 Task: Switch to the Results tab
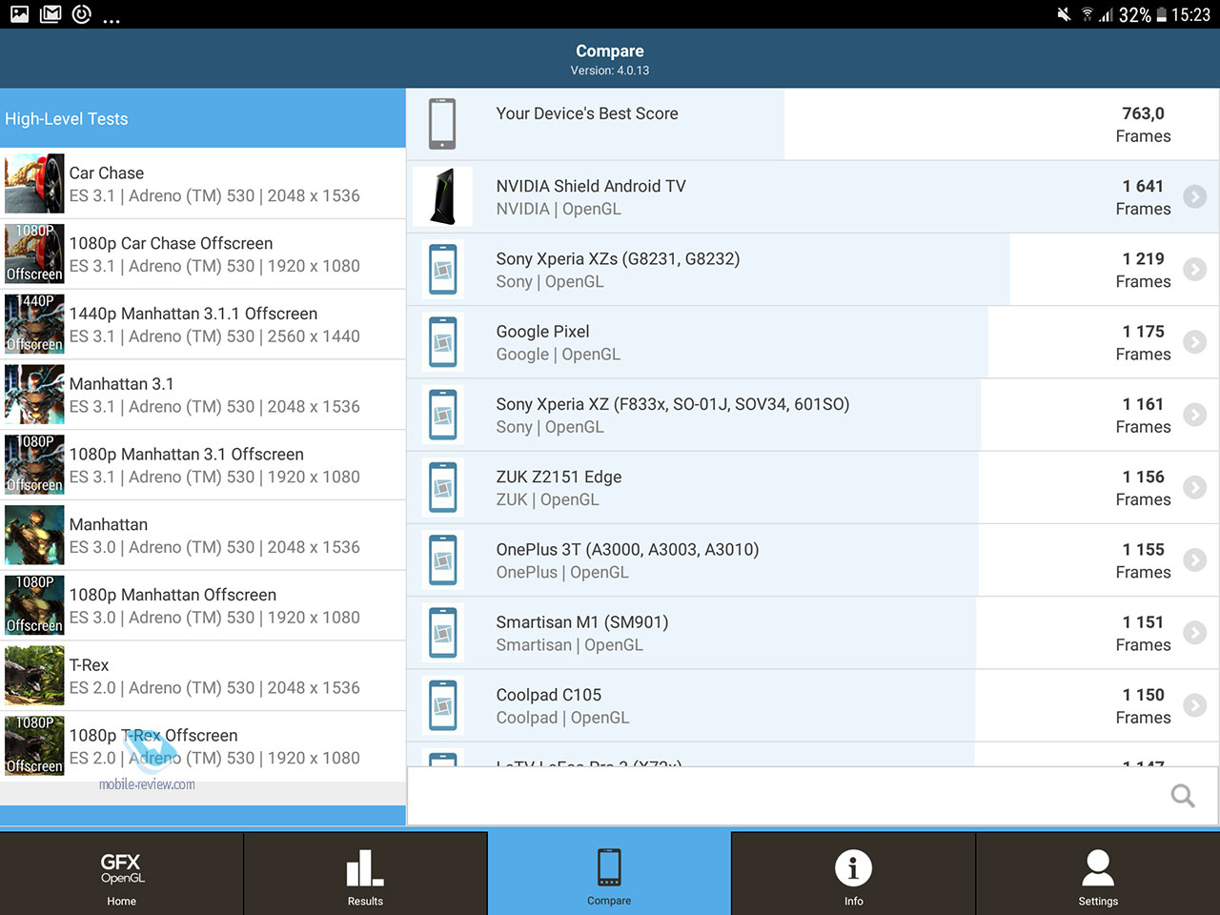click(x=365, y=874)
